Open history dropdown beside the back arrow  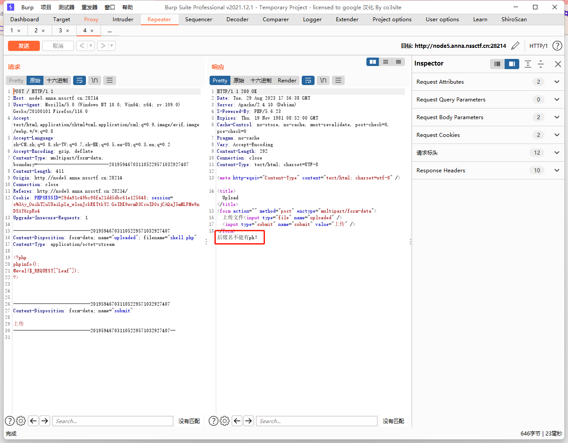tap(91, 46)
